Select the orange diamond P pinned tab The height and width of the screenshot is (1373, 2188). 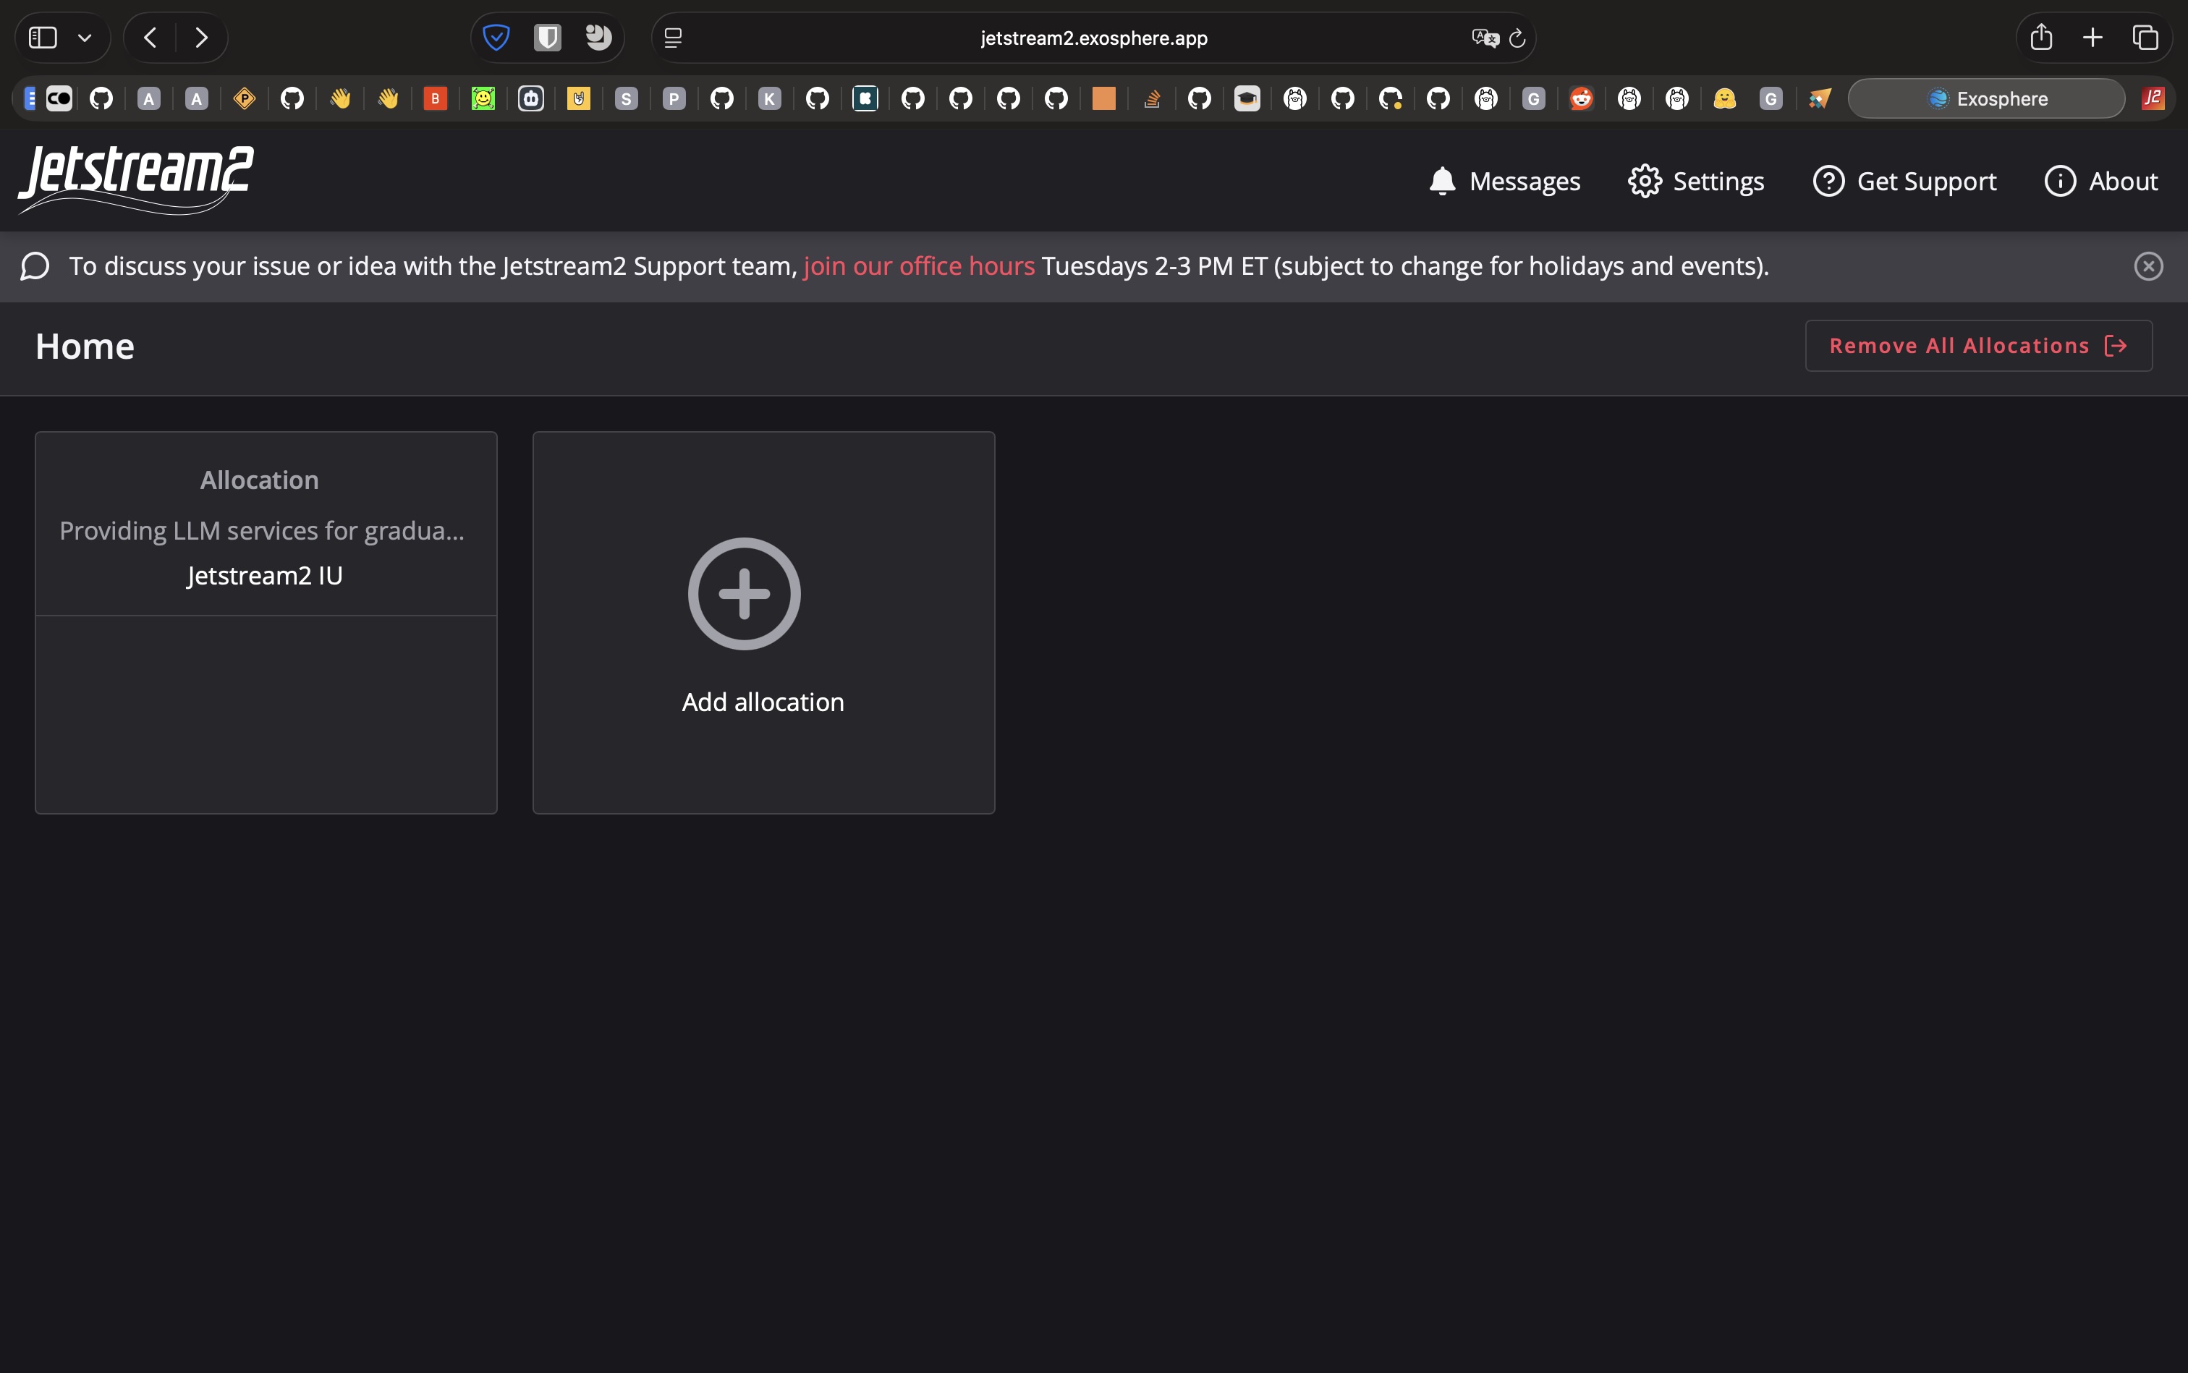pyautogui.click(x=245, y=98)
